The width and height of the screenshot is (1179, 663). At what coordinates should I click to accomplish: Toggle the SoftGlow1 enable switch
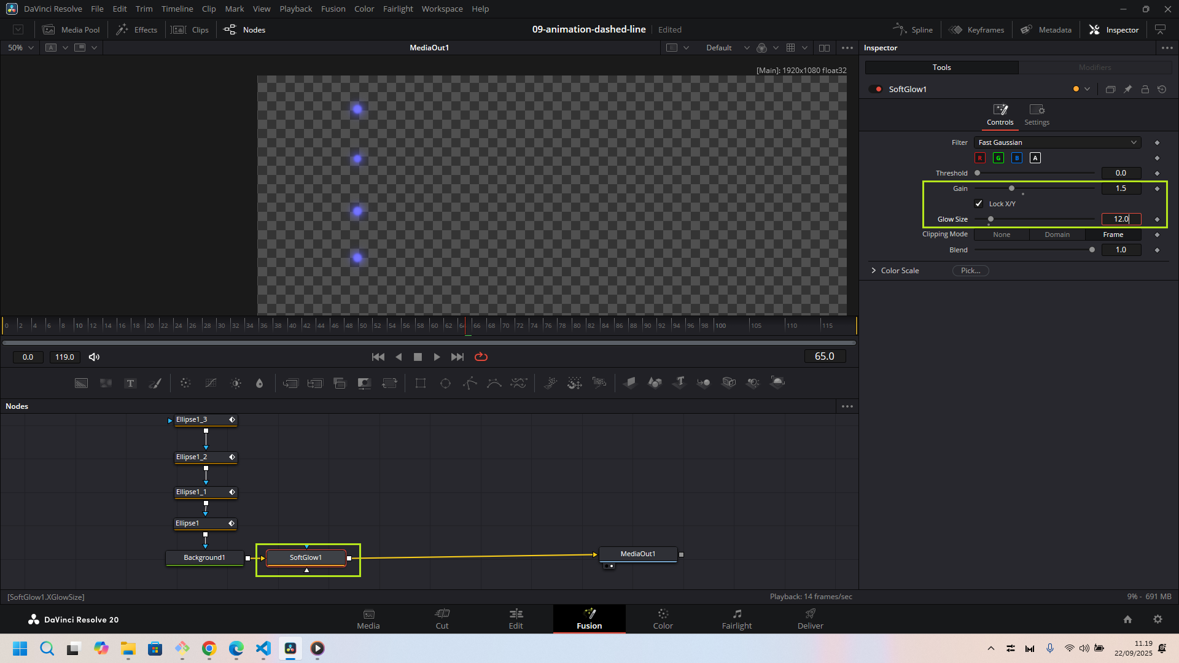(x=875, y=90)
